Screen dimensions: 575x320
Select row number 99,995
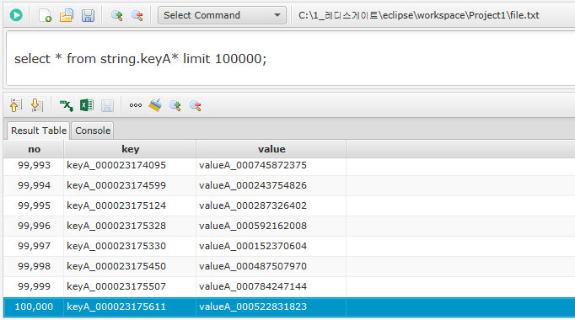click(34, 205)
